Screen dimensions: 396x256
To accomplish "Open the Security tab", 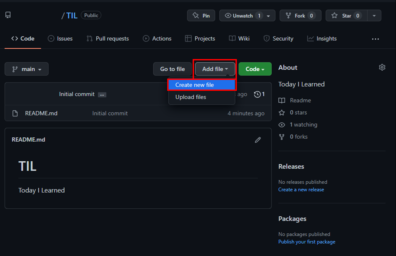I will tap(278, 38).
